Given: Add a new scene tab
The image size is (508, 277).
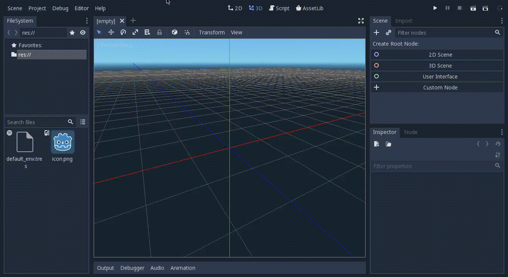Looking at the screenshot, I should (133, 20).
